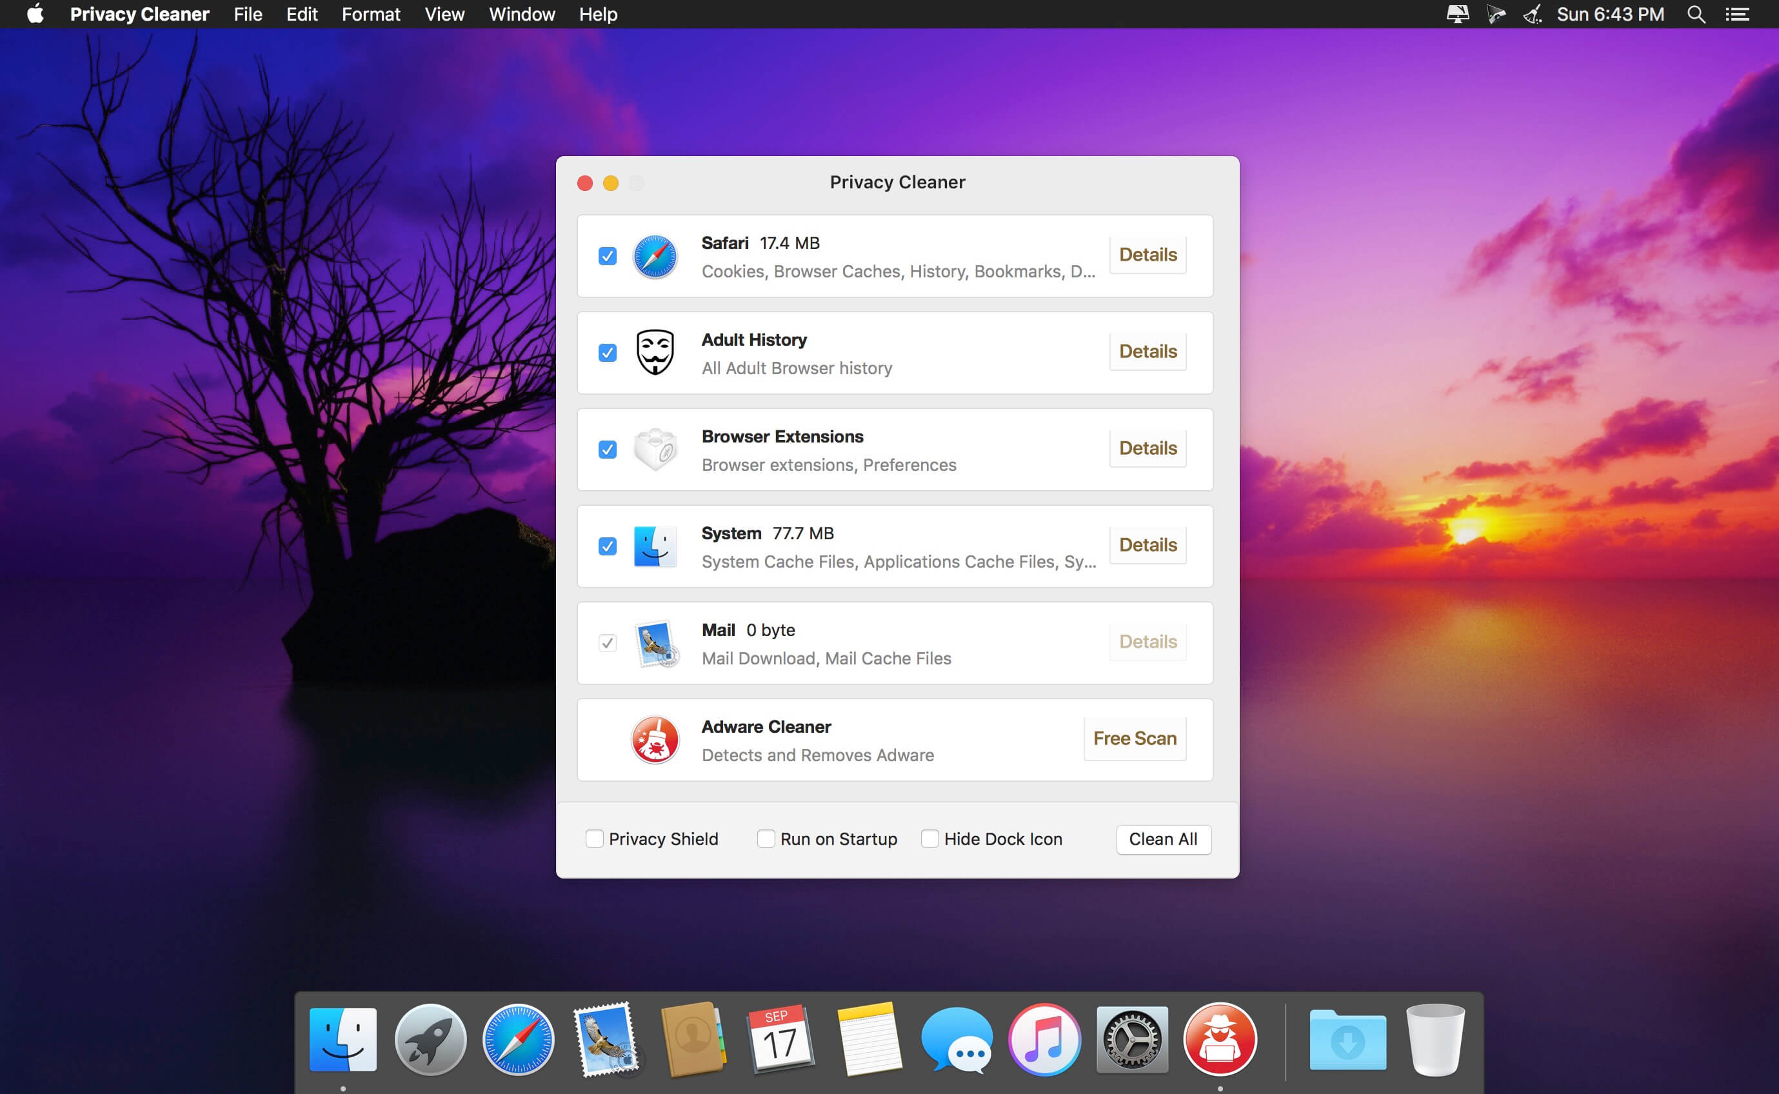Show Details for Browser Extensions

click(x=1148, y=448)
